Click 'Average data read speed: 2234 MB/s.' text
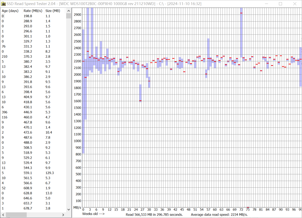Screen dimensions: 302x218 point(219,214)
